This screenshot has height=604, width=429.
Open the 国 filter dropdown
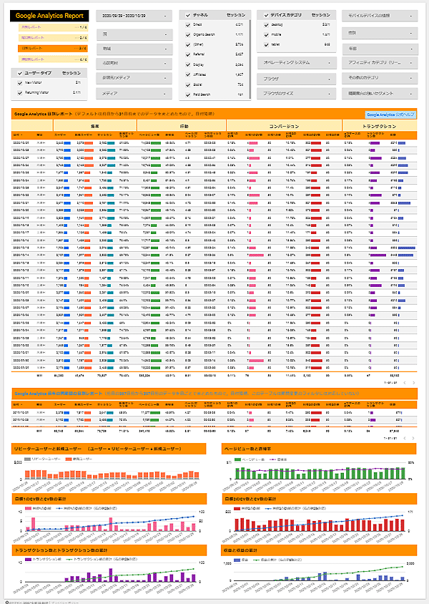134,34
